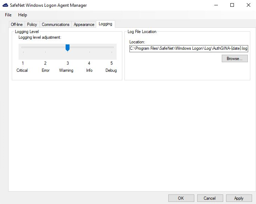
Task: Click Browse to choose log location
Action: (x=235, y=59)
